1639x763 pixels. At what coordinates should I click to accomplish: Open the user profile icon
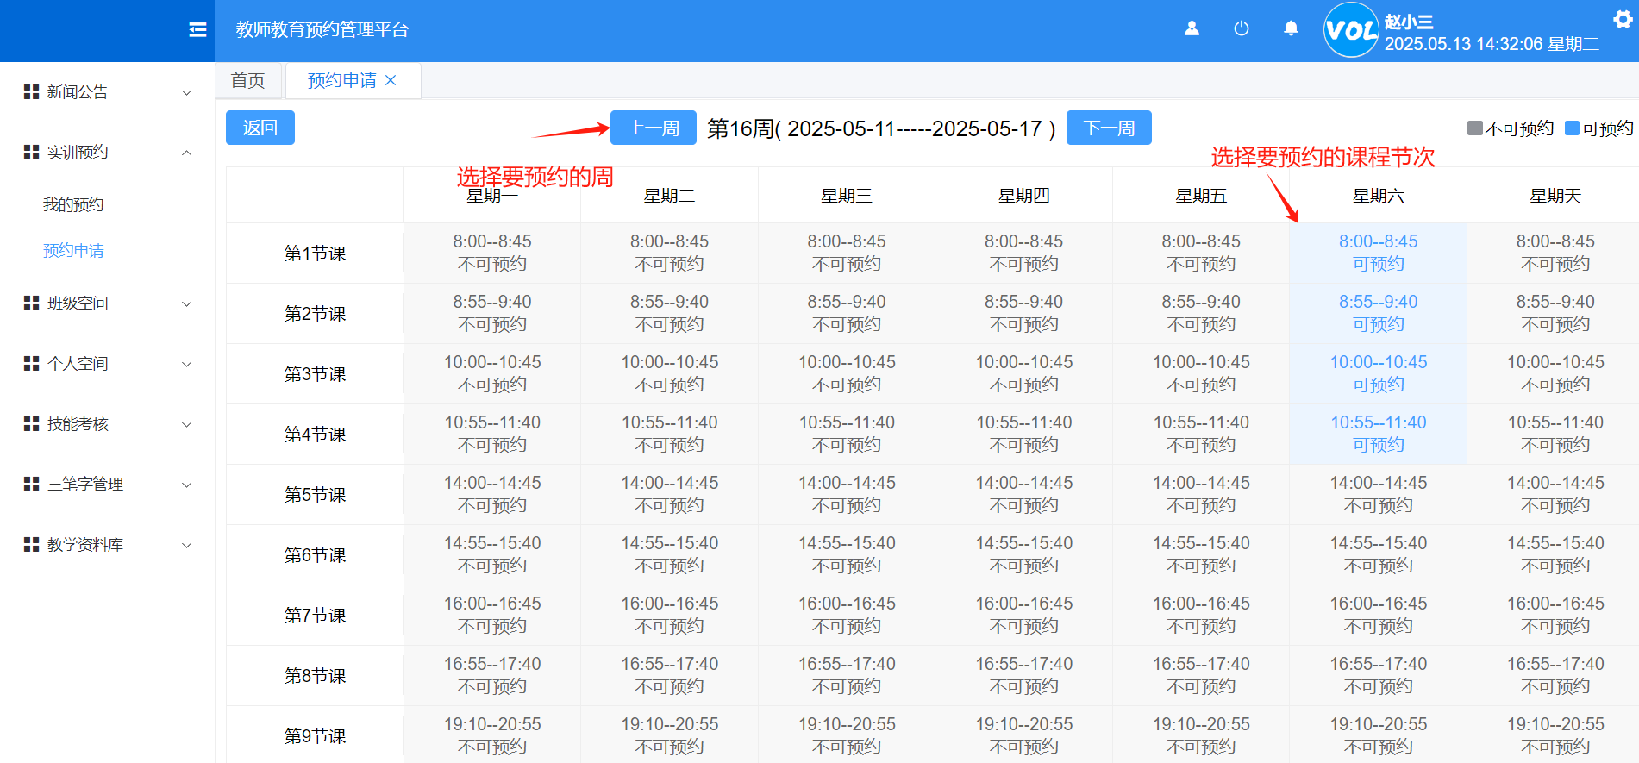click(x=1192, y=28)
